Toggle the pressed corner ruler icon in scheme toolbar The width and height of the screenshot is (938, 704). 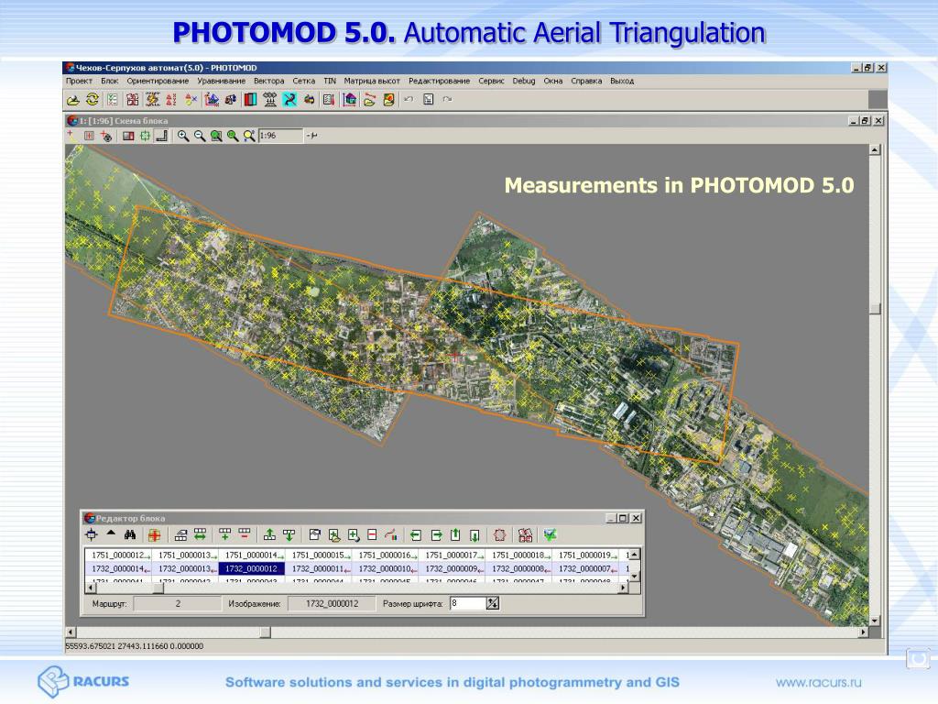pyautogui.click(x=161, y=136)
